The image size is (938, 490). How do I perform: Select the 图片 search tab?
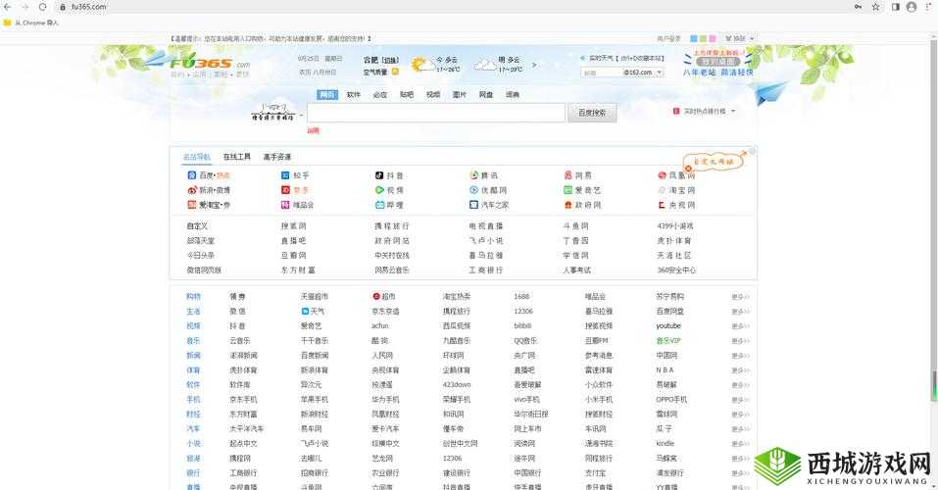pos(460,94)
